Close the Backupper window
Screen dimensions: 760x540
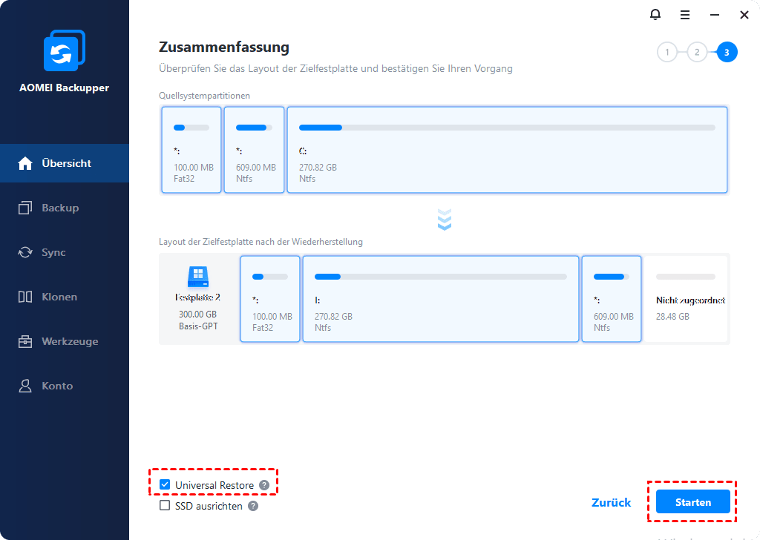pyautogui.click(x=744, y=15)
